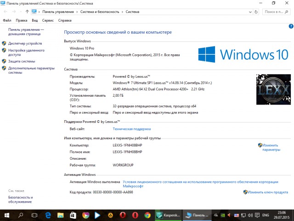
Task: Launch Microsoft Edge from taskbar
Action: pyautogui.click(x=48, y=215)
